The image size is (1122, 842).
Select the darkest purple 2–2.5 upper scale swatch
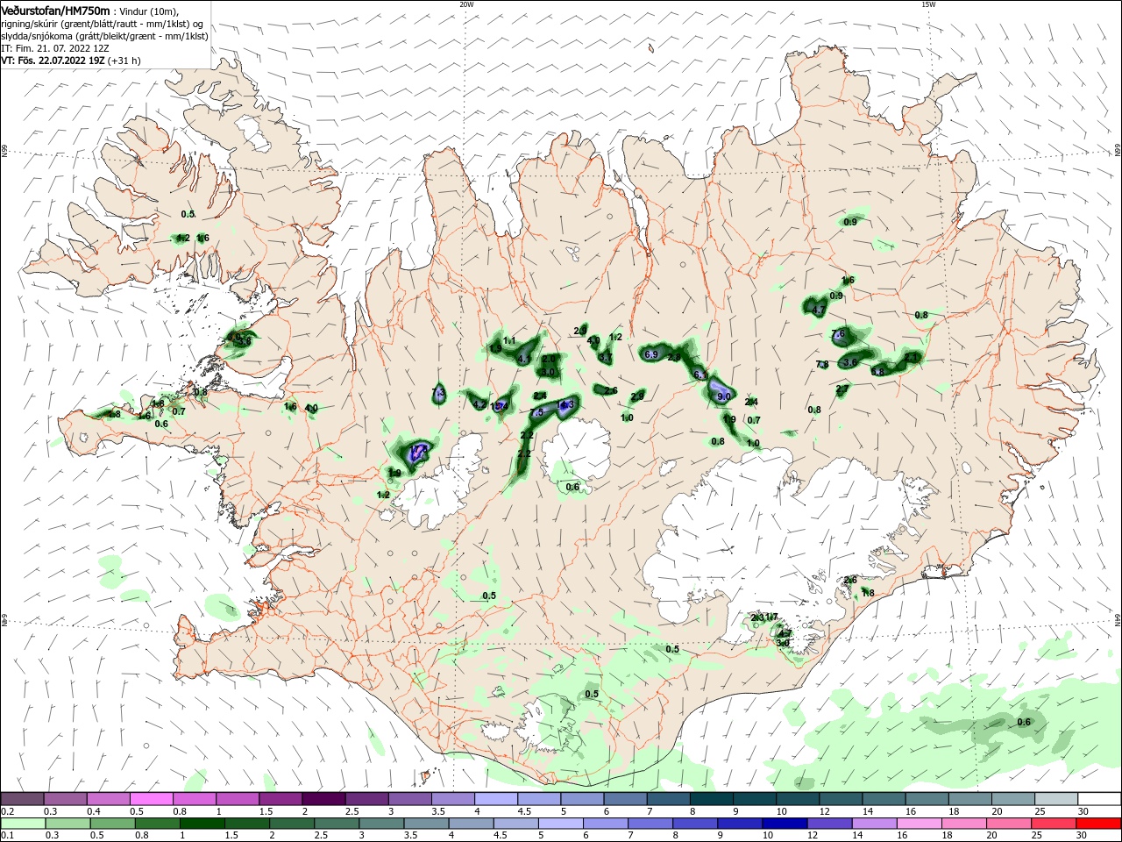tap(323, 799)
